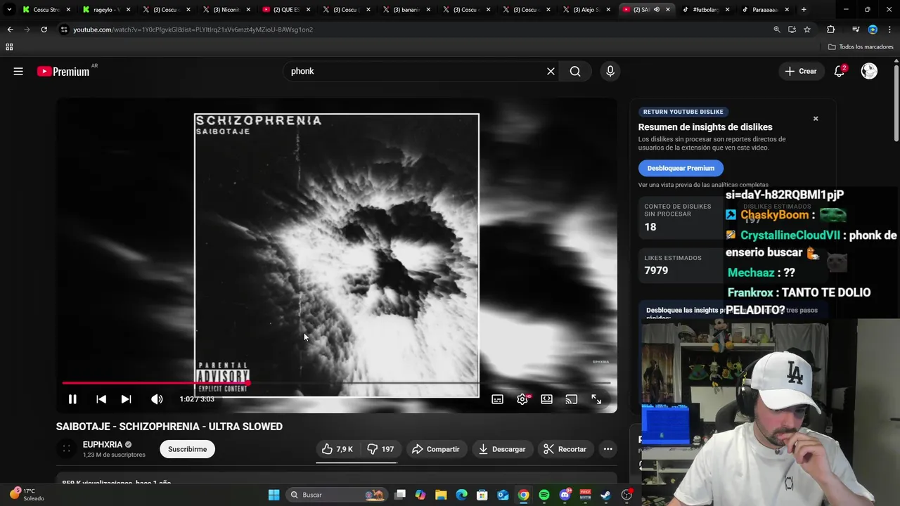Share the video via Compartir
900x506 pixels.
[x=436, y=449]
